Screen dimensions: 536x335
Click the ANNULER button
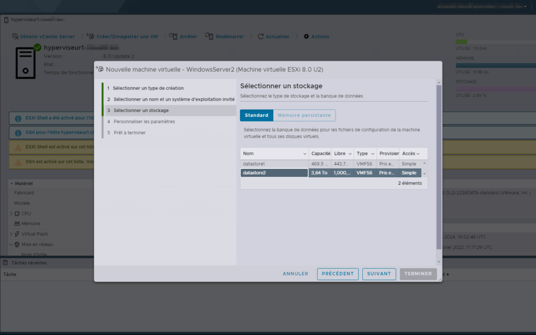click(x=295, y=274)
